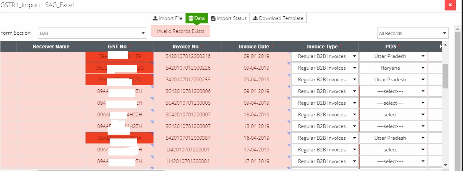The image size is (463, 171).
Task: Click the vertical scrollbar down arrow
Action: click(445, 165)
